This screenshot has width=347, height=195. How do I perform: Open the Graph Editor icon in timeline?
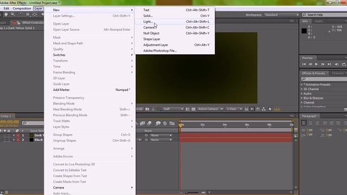[172, 123]
